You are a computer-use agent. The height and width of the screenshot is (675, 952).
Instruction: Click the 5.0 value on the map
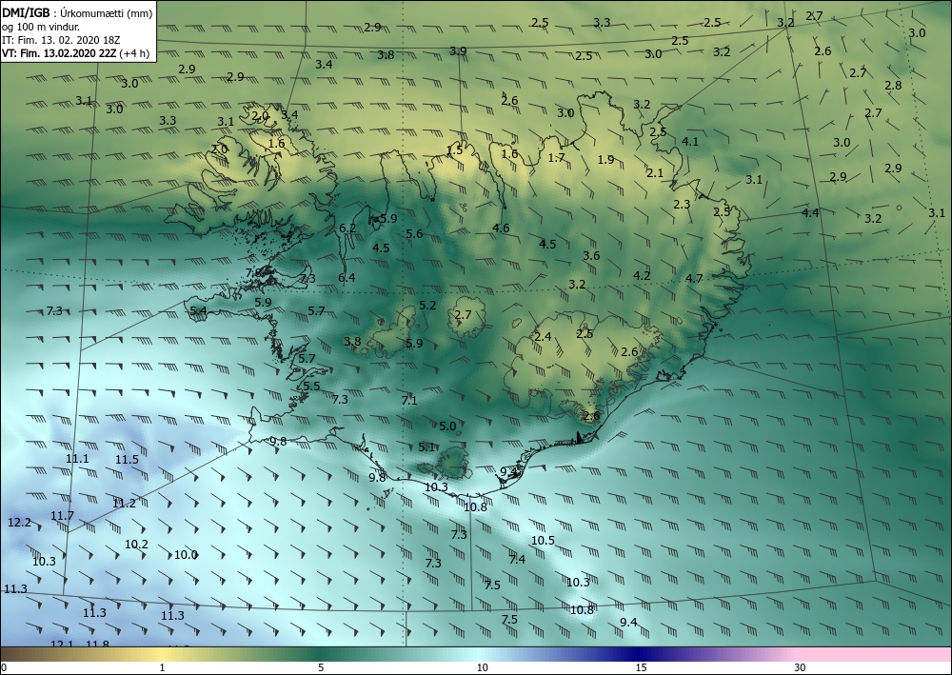point(447,427)
